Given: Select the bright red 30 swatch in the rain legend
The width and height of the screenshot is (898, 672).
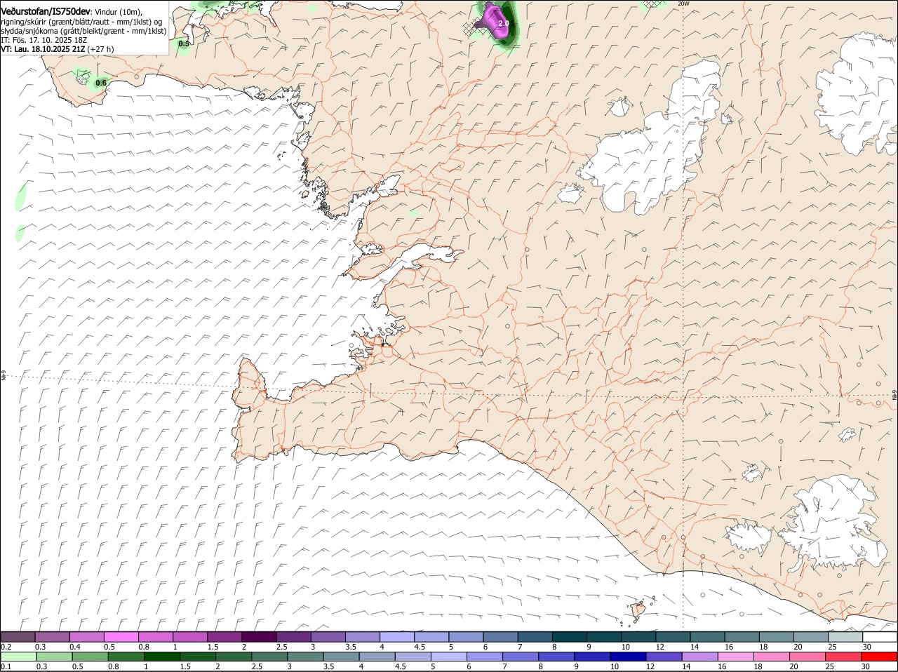Looking at the screenshot, I should coord(879,657).
